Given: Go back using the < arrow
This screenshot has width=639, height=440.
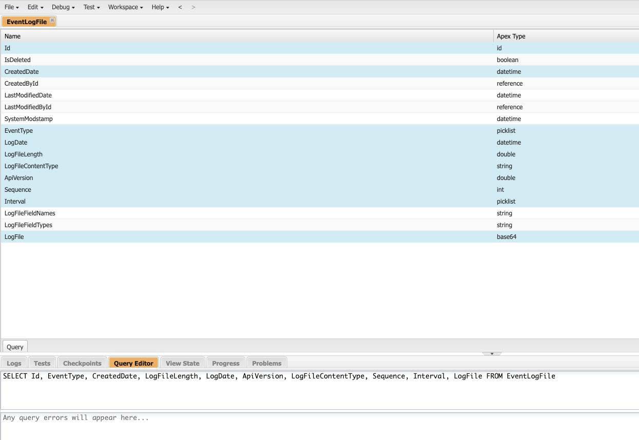Looking at the screenshot, I should [180, 7].
